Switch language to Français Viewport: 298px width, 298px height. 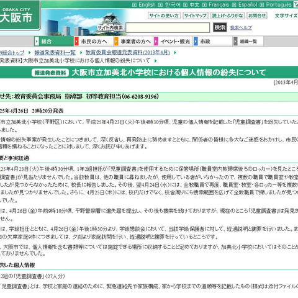click(x=219, y=5)
